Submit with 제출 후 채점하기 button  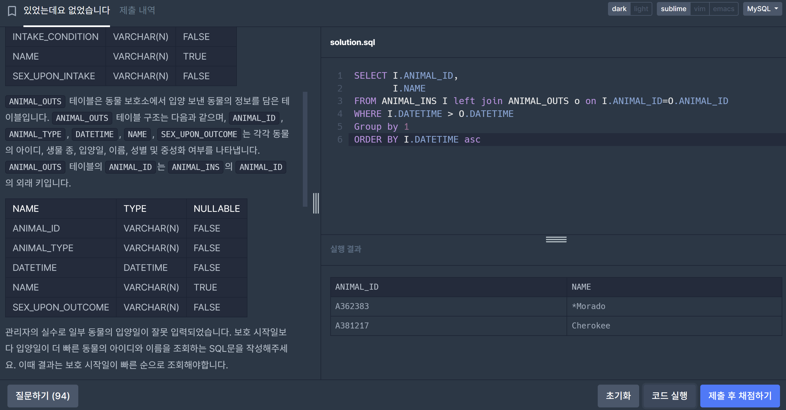(x=740, y=395)
